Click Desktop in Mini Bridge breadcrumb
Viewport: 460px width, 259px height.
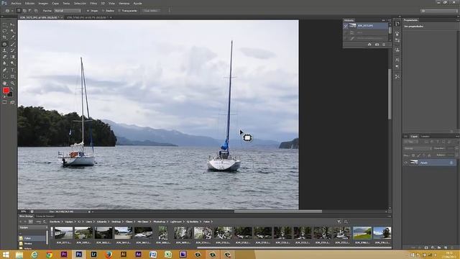click(116, 222)
